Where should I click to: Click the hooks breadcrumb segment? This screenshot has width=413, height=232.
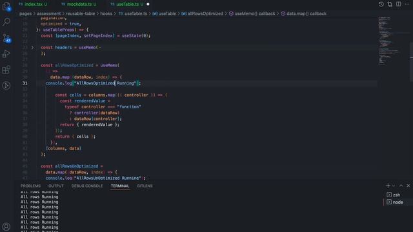click(x=106, y=14)
